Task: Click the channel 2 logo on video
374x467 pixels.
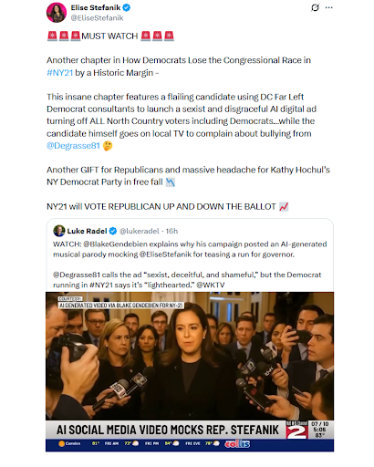Action: tap(296, 430)
